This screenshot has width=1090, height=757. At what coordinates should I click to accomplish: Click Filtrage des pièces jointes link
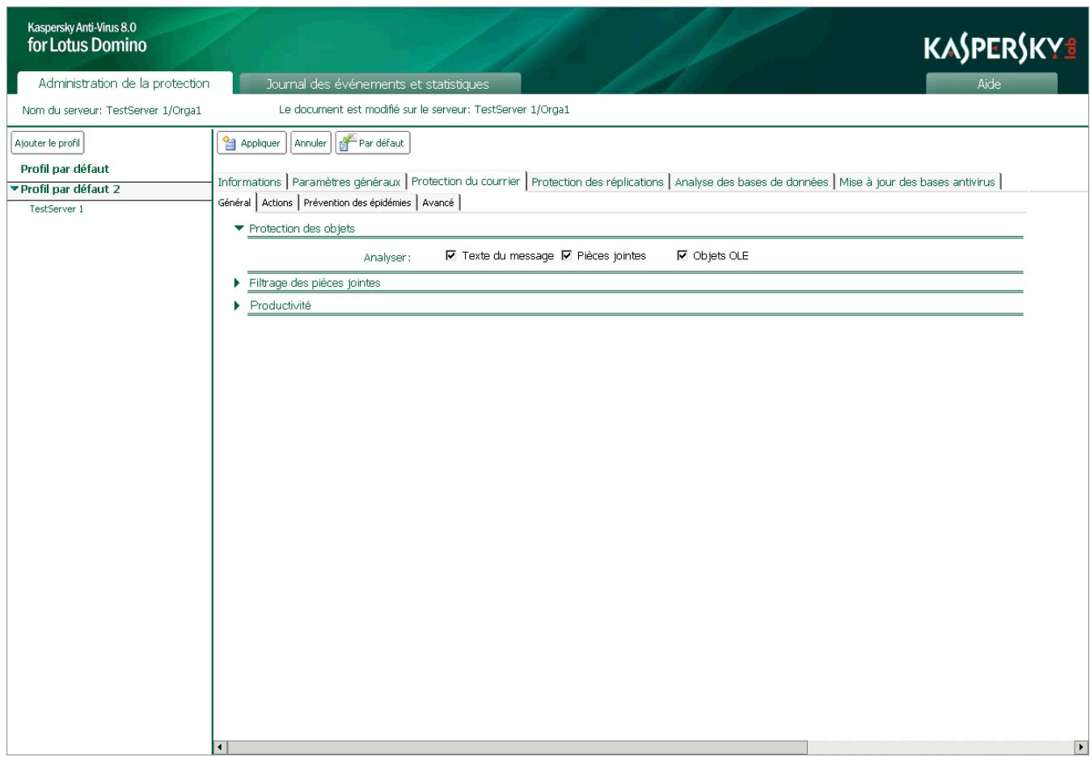315,283
